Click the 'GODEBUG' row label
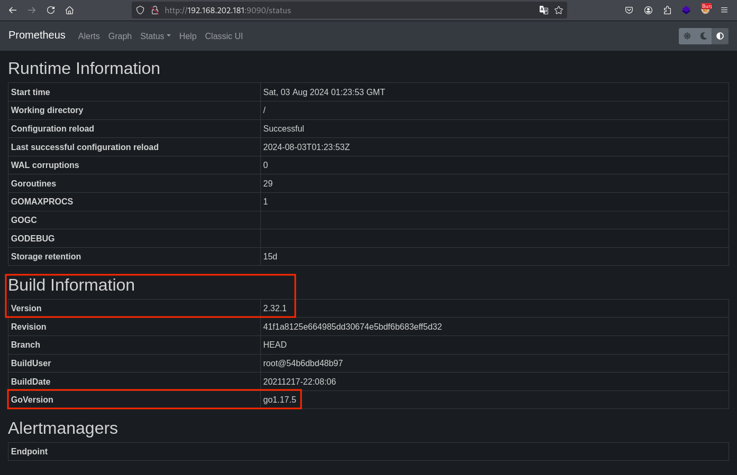This screenshot has height=475, width=737. pos(33,238)
